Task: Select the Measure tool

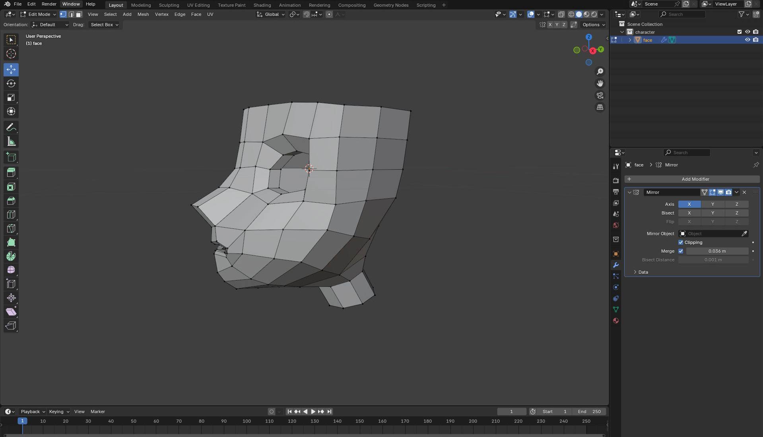Action: pos(11,142)
